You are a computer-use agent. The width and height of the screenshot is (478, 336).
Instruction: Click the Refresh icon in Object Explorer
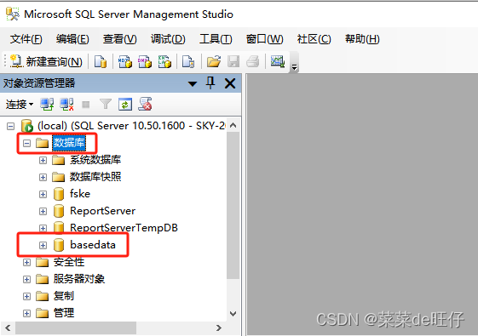coord(125,105)
